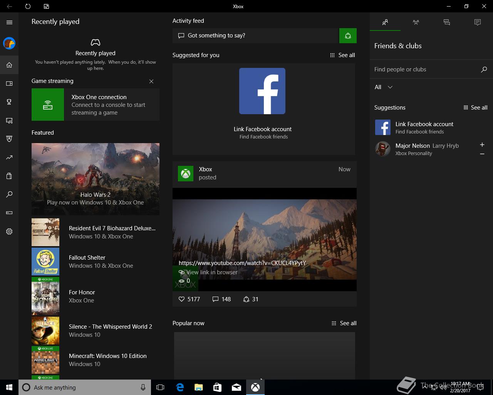
Task: Open Clubs shield icon in sidebar
Action: (x=9, y=139)
